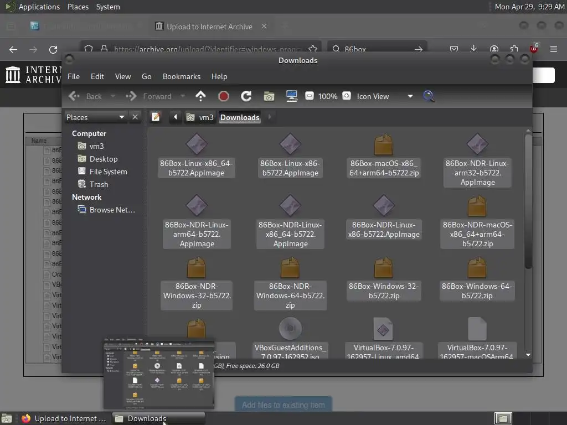Expand Forward history dropdown arrow

coord(183,96)
